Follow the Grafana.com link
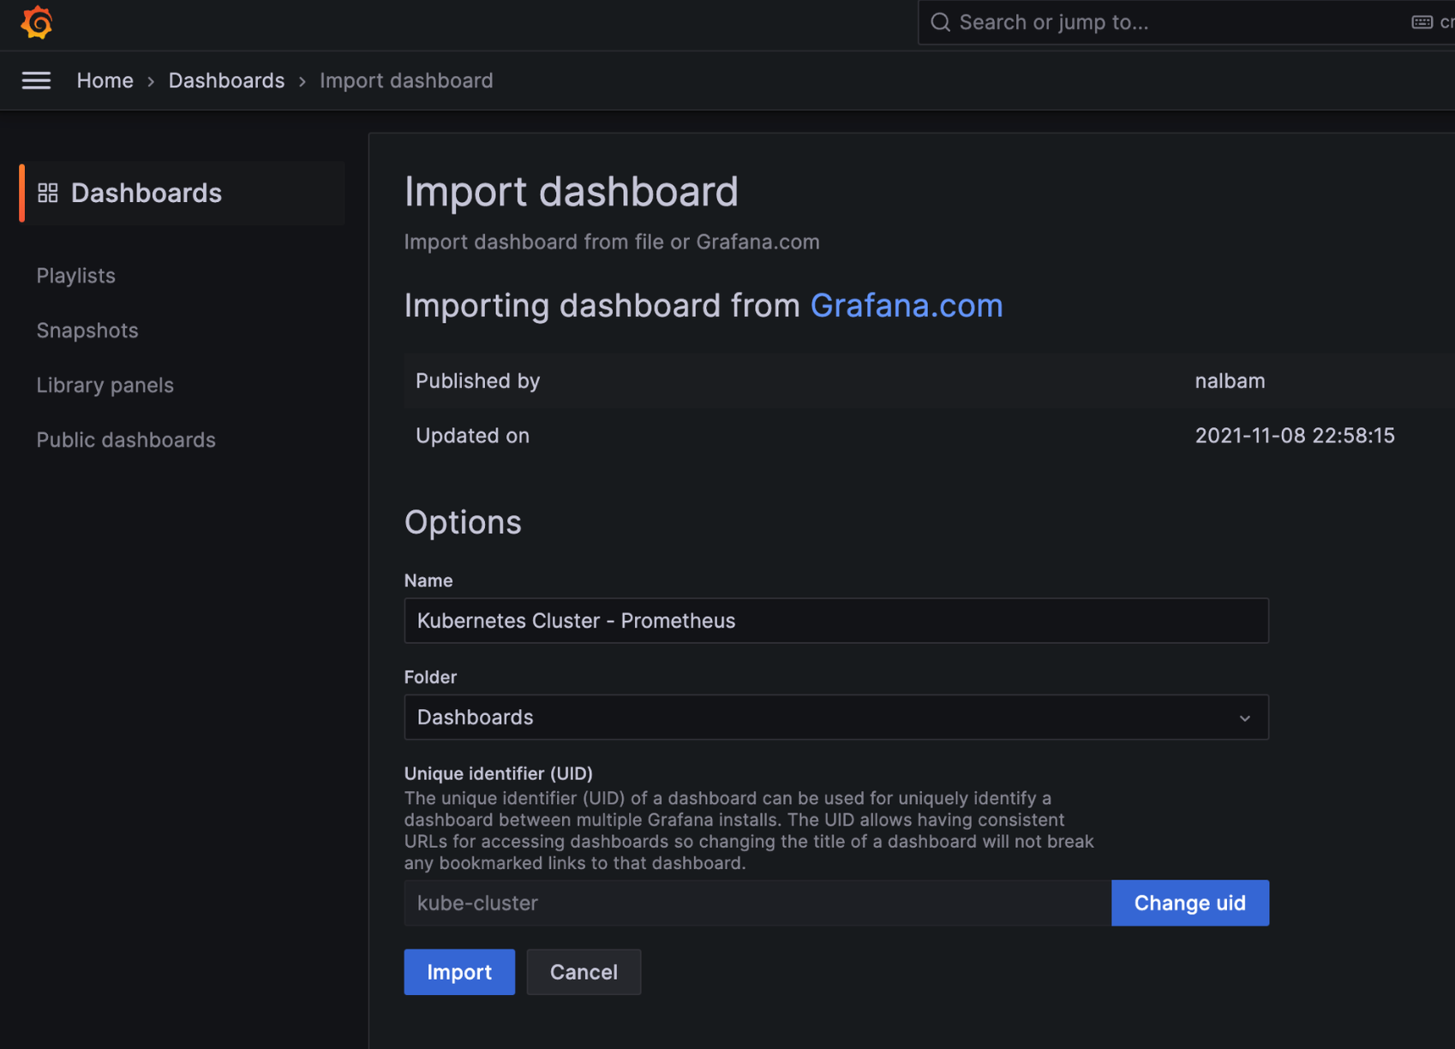 (x=907, y=306)
